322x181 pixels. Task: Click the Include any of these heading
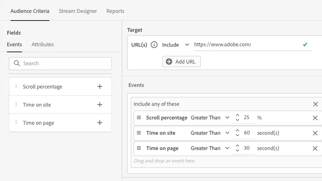[156, 104]
